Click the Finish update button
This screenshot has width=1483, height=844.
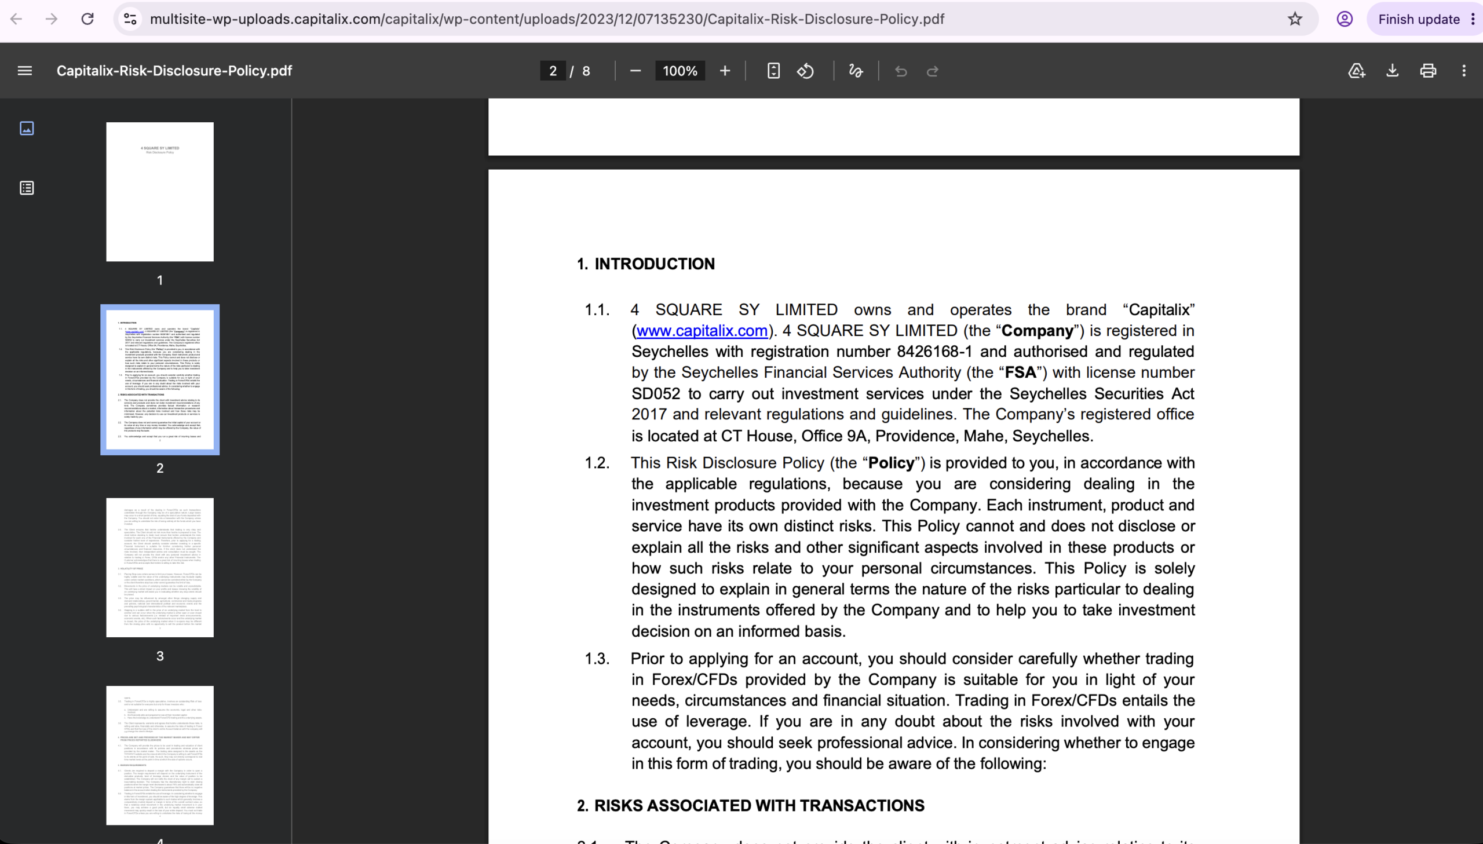(x=1419, y=19)
